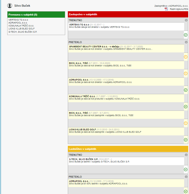Click orange warning icon for SPAMBIENT BEAUTY CENTER

[186, 57]
